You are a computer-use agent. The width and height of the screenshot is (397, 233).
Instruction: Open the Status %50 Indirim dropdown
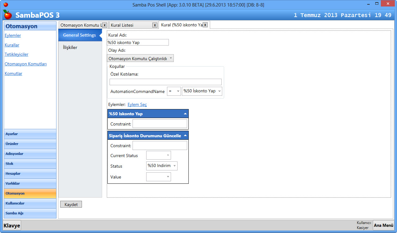(162, 166)
